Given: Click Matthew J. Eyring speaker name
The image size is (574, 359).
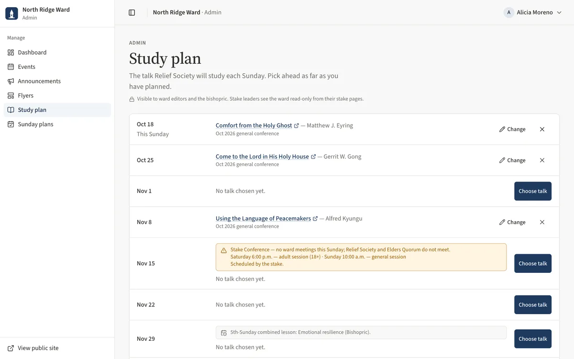Looking at the screenshot, I should (x=330, y=125).
